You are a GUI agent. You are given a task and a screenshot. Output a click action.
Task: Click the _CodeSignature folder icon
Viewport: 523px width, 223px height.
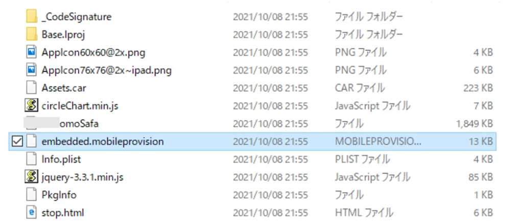pos(31,17)
